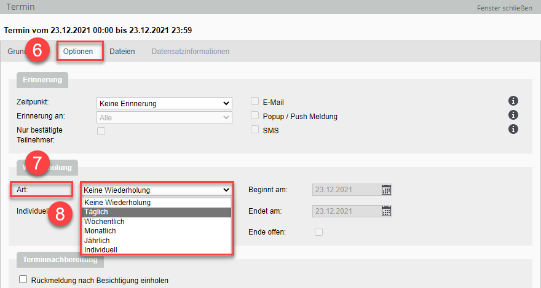Click Fenster schließen link

click(504, 8)
